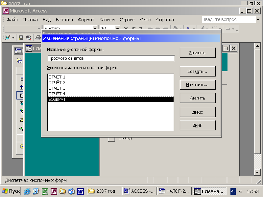
Task: Click the Введите вопрос help field
Action: coord(229,20)
